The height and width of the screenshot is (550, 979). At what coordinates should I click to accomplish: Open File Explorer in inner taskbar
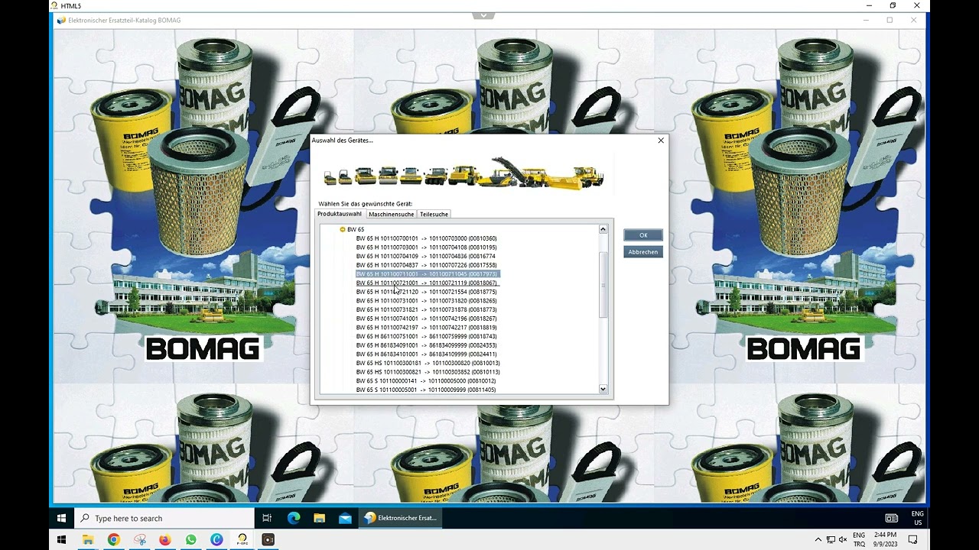click(320, 518)
